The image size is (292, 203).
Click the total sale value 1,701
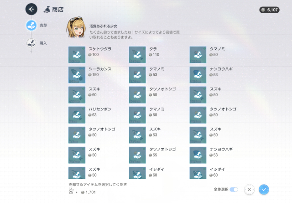91,192
